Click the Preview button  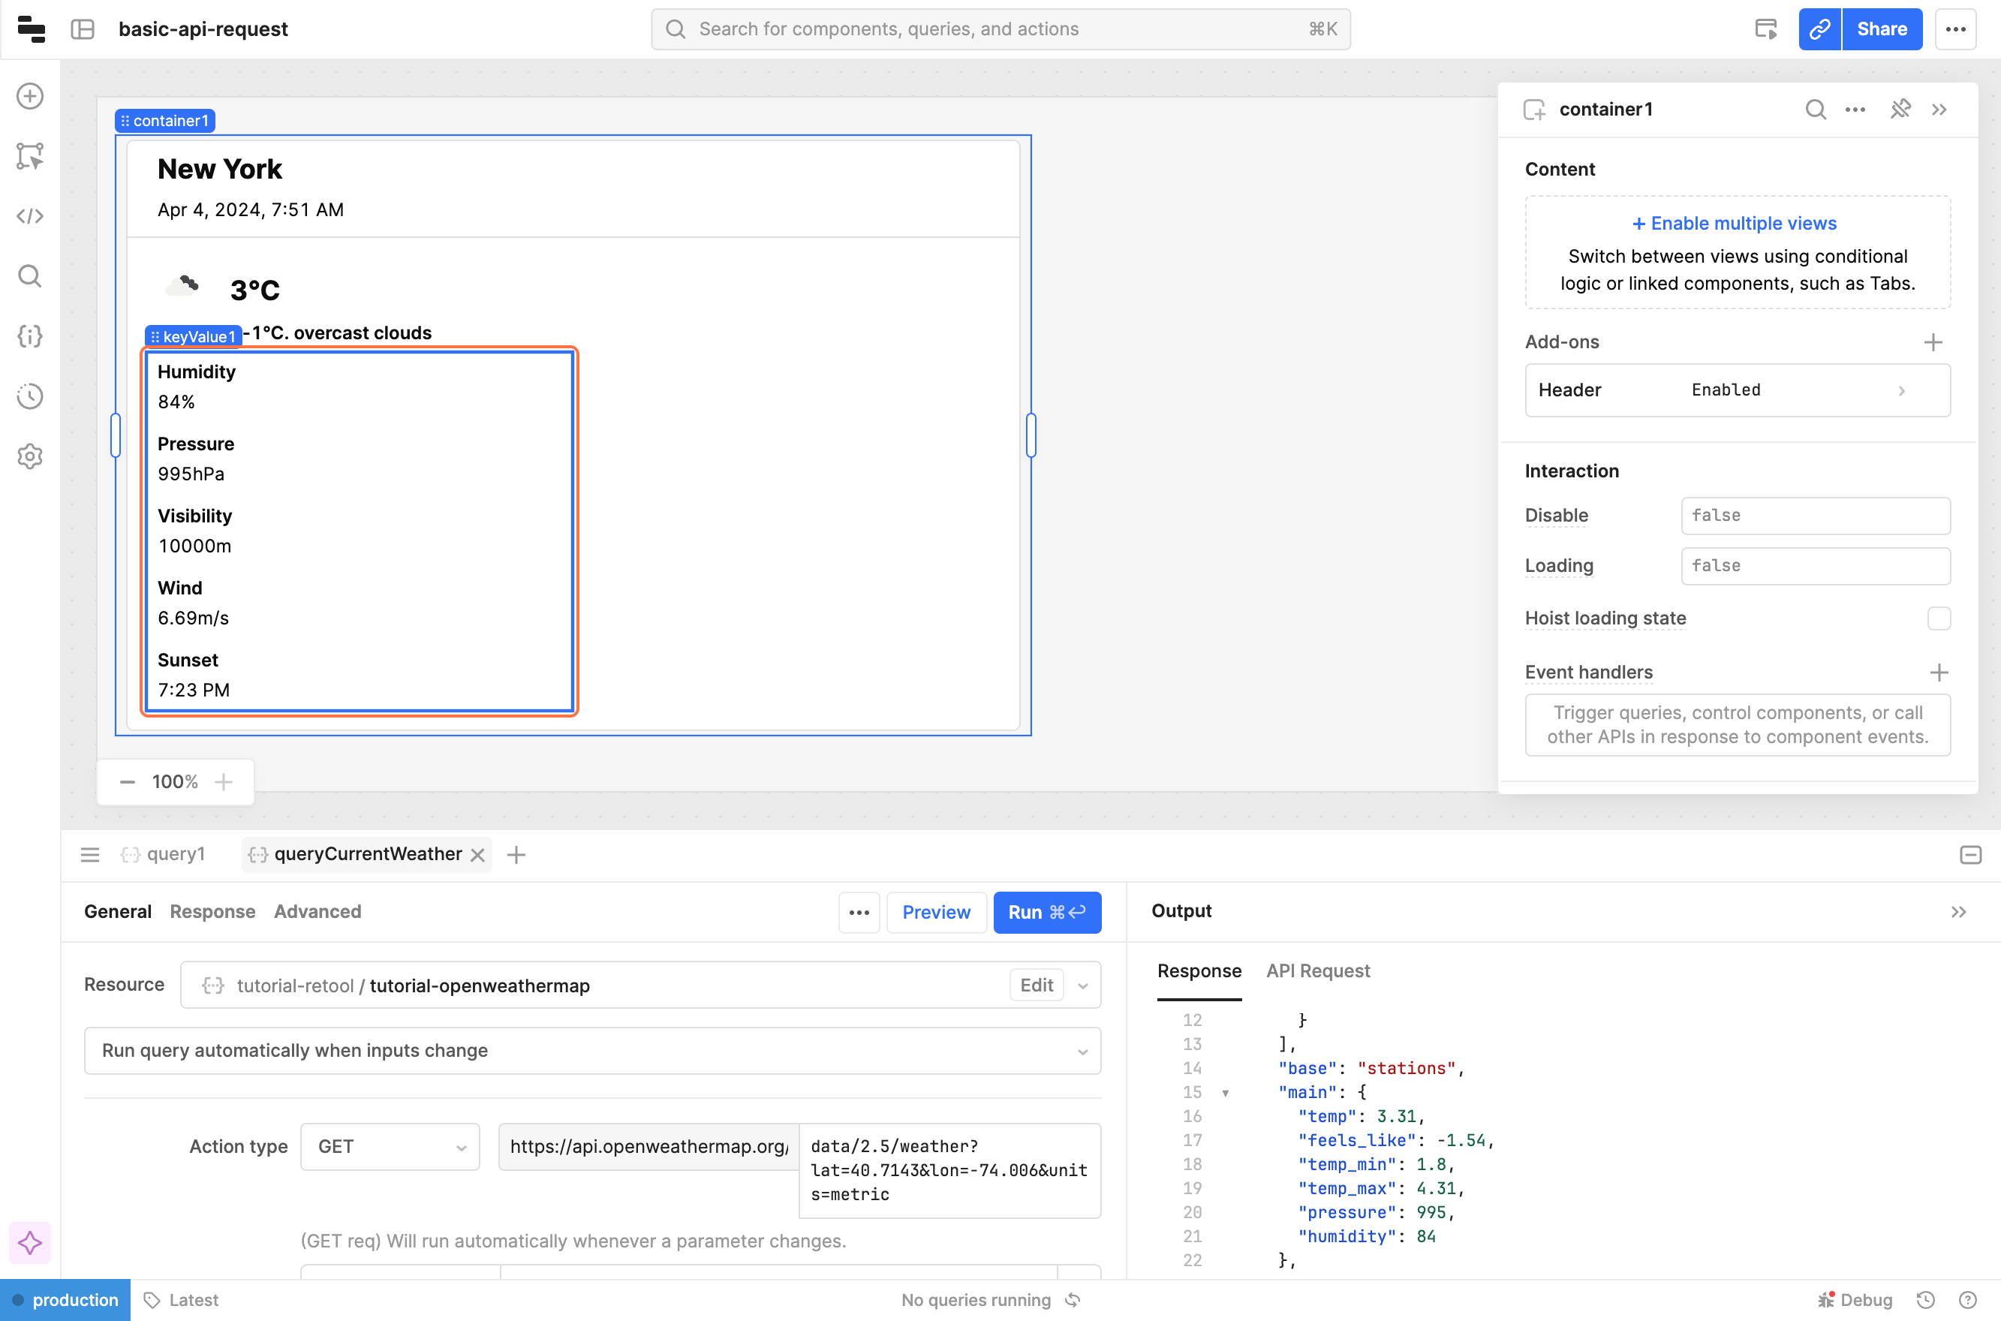pos(935,913)
